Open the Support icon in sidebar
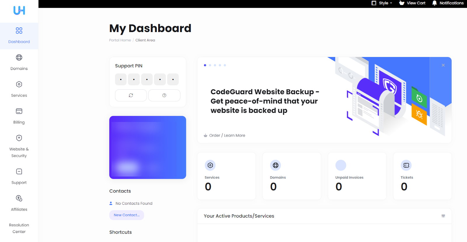Image resolution: width=467 pixels, height=242 pixels. [x=19, y=172]
